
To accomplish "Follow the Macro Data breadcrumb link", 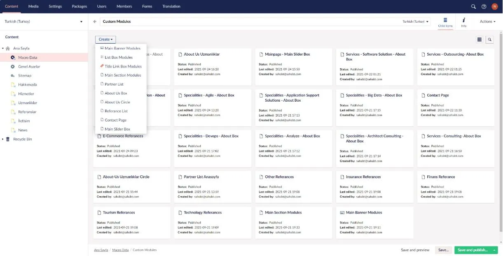I will (x=120, y=250).
